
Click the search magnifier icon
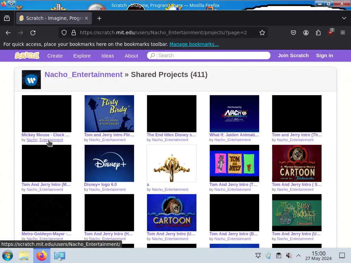click(x=153, y=55)
